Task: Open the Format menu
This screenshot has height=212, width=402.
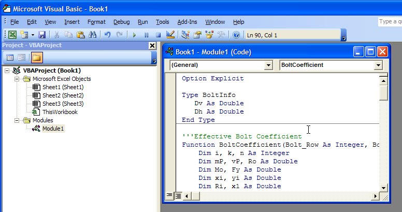Action: pyautogui.click(x=96, y=22)
